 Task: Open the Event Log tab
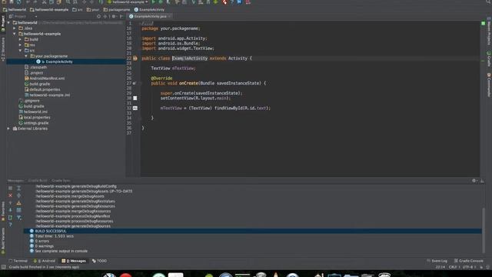437,261
